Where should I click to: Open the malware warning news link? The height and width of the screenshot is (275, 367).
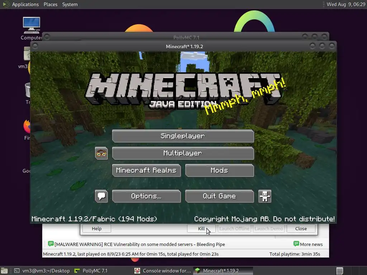pyautogui.click(x=139, y=244)
